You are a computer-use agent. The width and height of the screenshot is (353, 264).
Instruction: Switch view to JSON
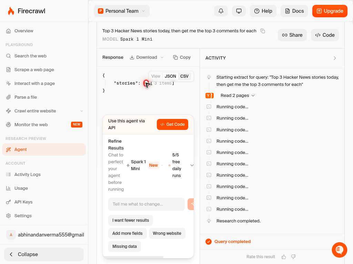pyautogui.click(x=170, y=76)
